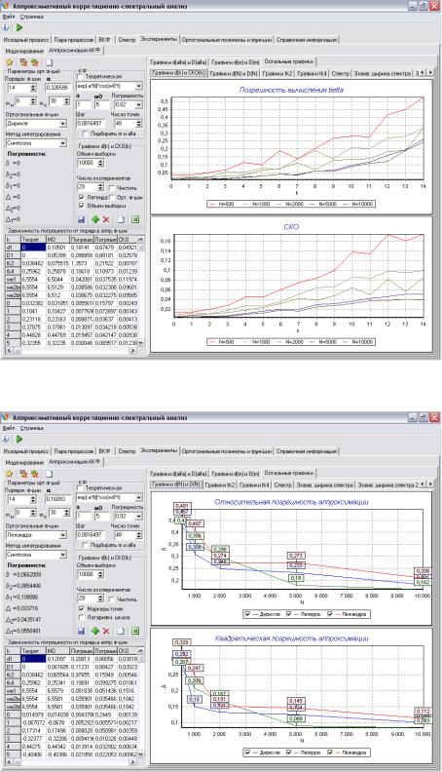442x772 pixels.
Task: Uncheck the 'Маркеры точек' checkbox
Action: (x=82, y=608)
